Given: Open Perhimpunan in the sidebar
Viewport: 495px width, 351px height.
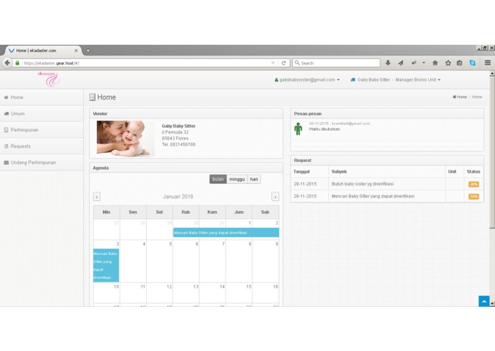Looking at the screenshot, I should click(42, 130).
